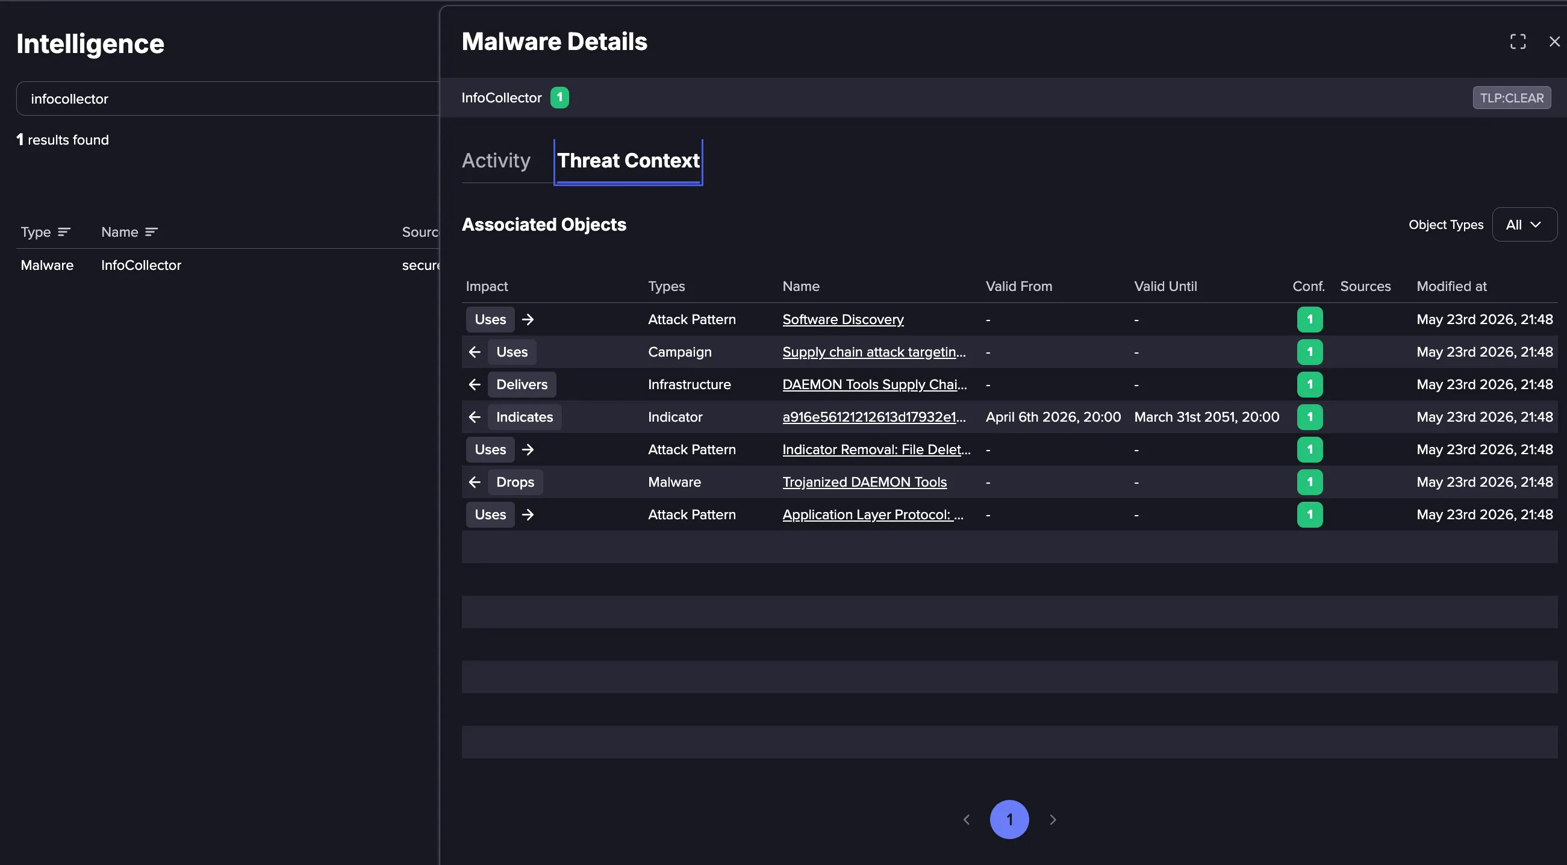This screenshot has height=865, width=1567.
Task: Click the Valid Until value March 31st 2051
Action: coord(1206,417)
